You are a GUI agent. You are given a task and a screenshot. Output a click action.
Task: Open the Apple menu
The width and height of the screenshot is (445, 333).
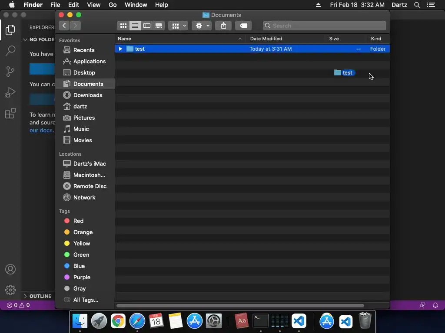(12, 5)
